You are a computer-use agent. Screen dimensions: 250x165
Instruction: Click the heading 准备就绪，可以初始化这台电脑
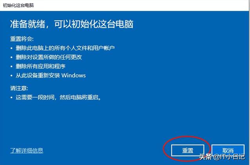coord(72,24)
